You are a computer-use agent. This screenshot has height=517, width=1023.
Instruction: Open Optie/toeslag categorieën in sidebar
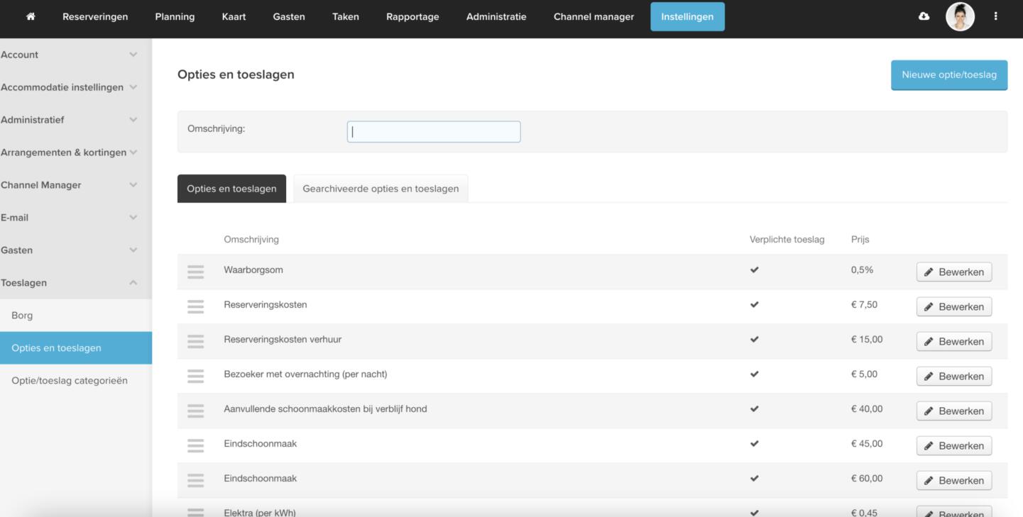click(70, 381)
